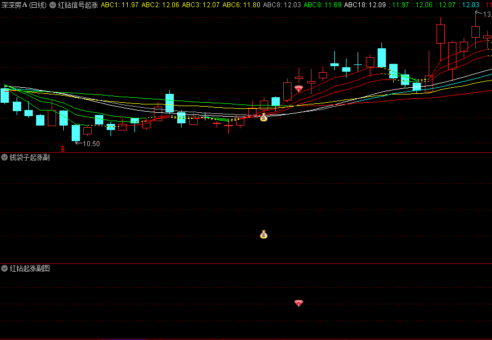This screenshot has width=492, height=340.
Task: Click the ABC6: 11.80 value label
Action: (x=242, y=5)
